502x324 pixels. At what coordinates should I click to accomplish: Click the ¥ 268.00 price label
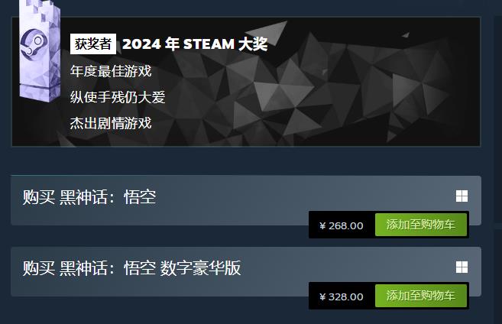click(342, 225)
